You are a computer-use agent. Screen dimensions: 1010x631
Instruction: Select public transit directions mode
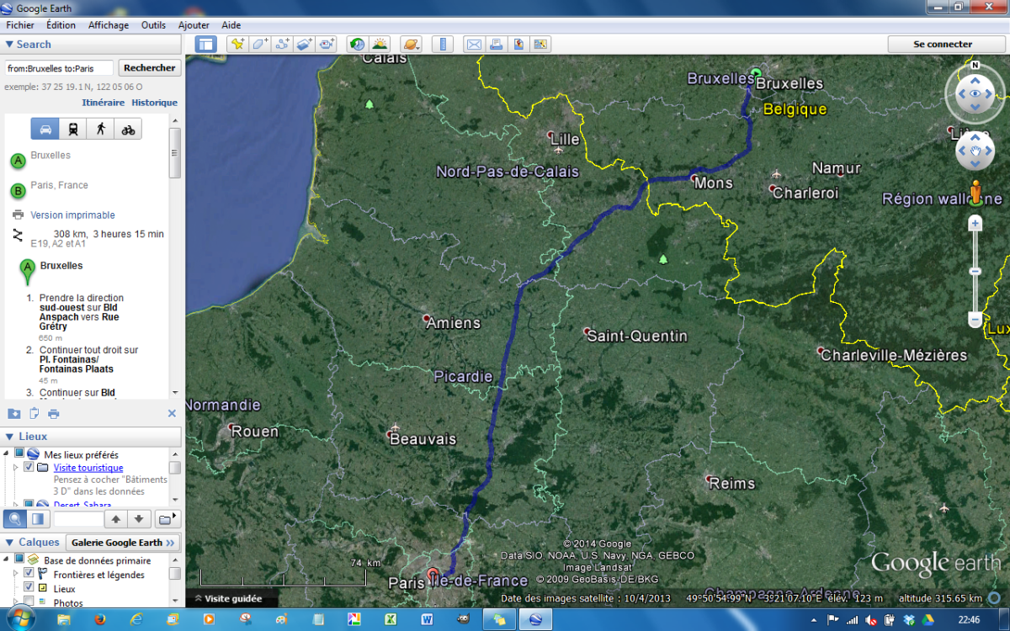tap(73, 129)
